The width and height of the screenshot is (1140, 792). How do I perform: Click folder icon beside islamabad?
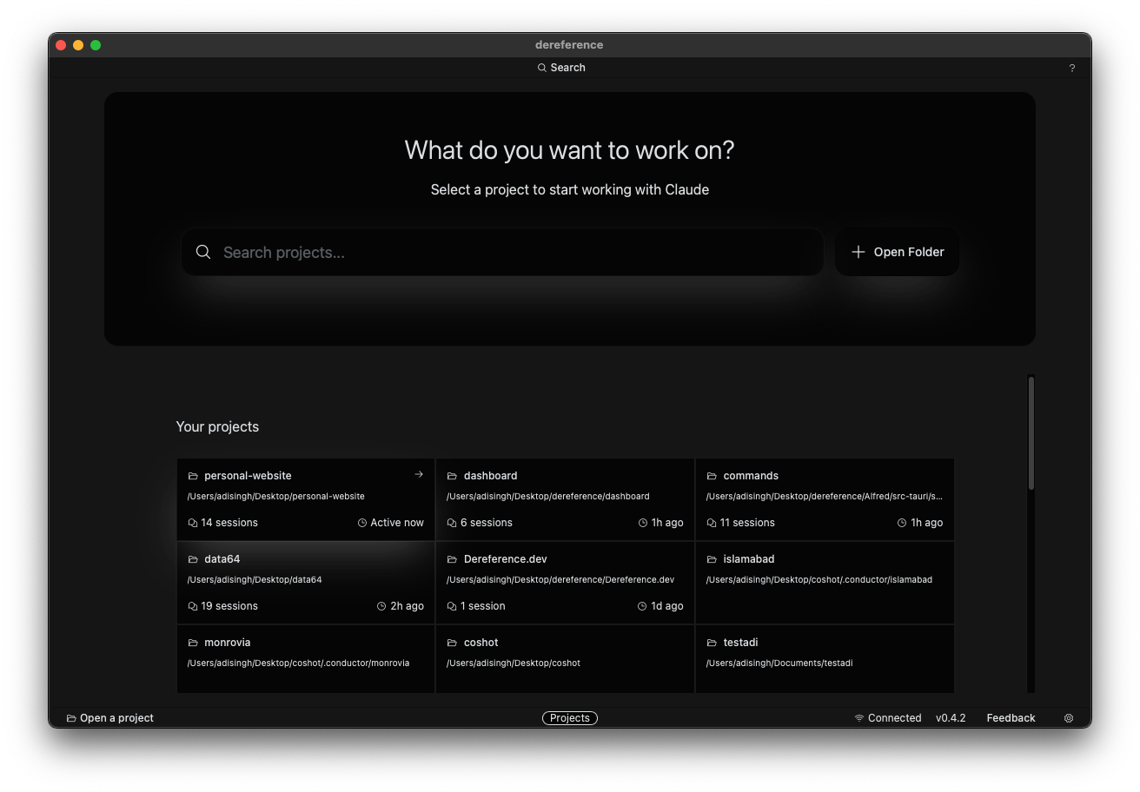[712, 559]
